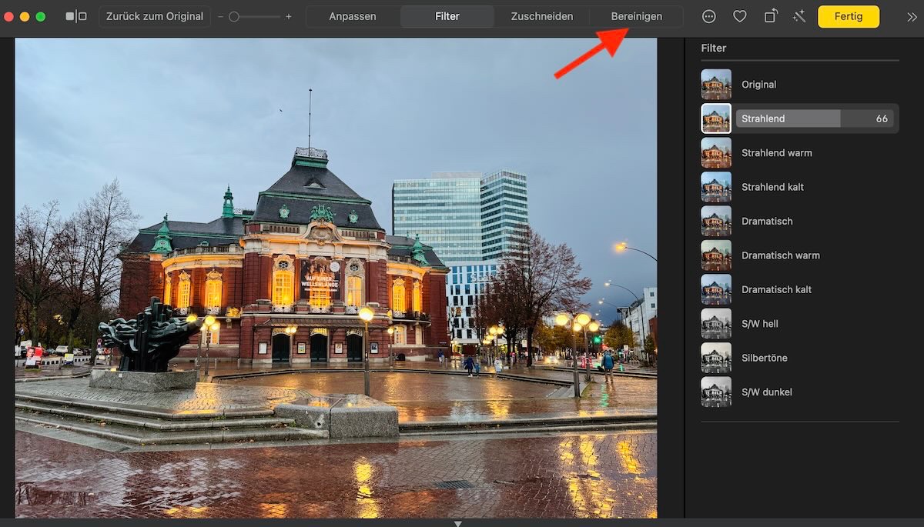Pick the Silbertöne filter icon
This screenshot has height=527, width=924.
pos(716,358)
